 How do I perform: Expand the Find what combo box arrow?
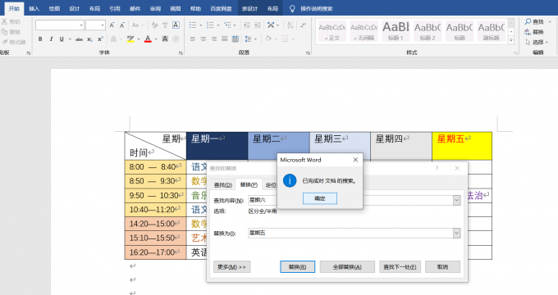click(x=456, y=201)
